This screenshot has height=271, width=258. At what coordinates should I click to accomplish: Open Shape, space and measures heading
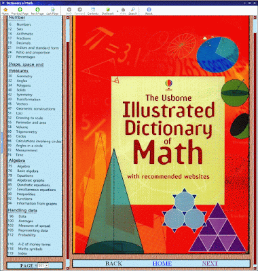tap(26, 68)
